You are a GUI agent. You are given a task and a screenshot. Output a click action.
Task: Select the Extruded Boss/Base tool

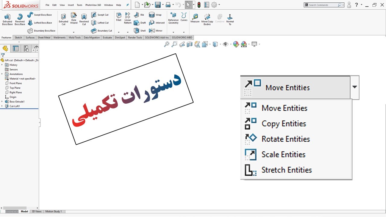coord(7,19)
